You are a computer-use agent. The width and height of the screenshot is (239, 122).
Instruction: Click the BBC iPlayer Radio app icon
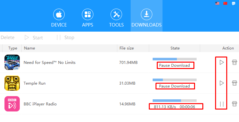[12, 104]
